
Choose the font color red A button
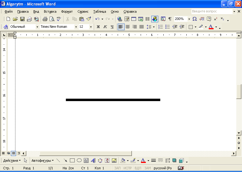(x=211, y=27)
